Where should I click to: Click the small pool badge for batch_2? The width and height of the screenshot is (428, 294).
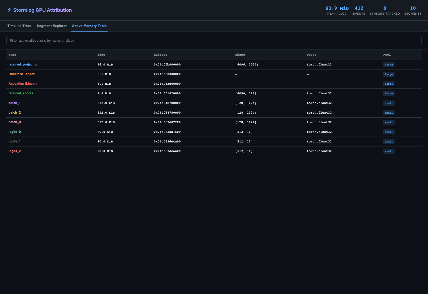389,113
